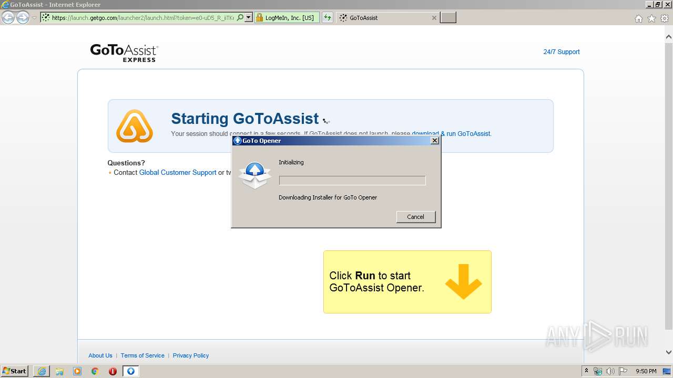The image size is (673, 378).
Task: Open the About Us footer link
Action: coord(100,355)
